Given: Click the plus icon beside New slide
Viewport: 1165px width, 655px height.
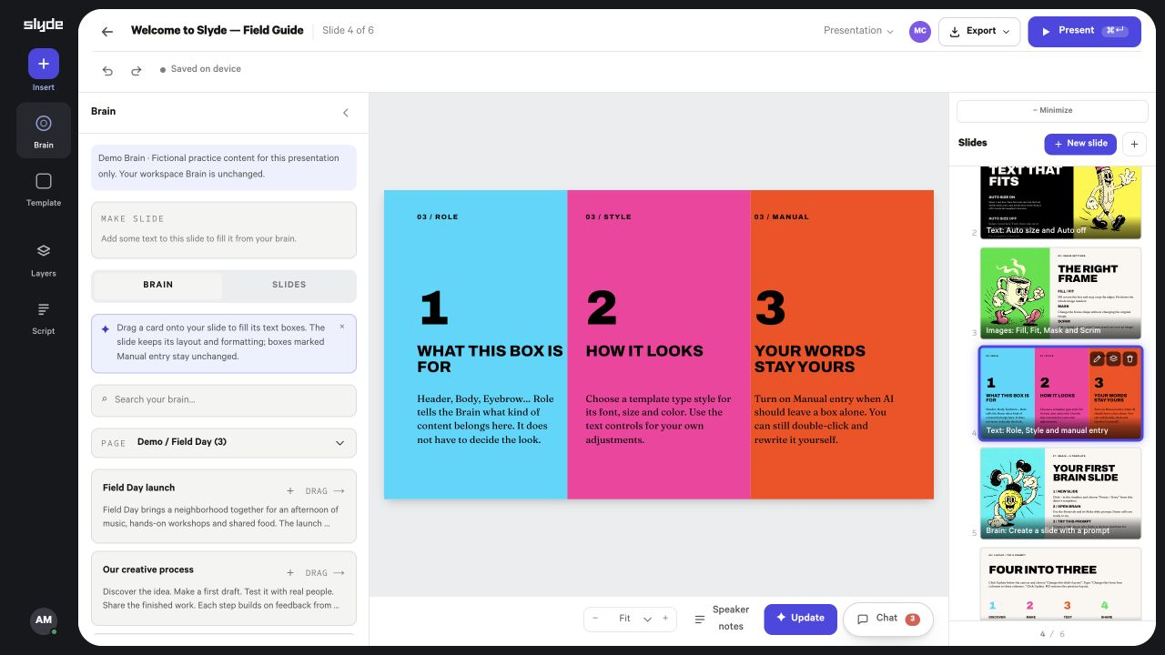Looking at the screenshot, I should pyautogui.click(x=1134, y=144).
